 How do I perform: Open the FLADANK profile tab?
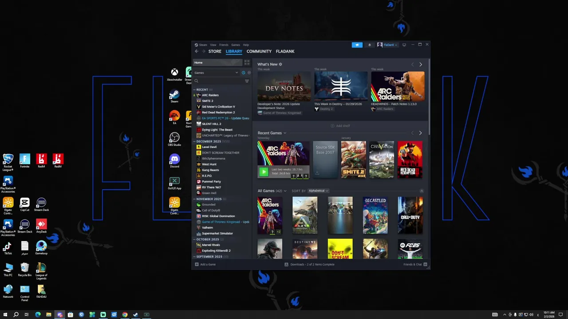tap(285, 51)
